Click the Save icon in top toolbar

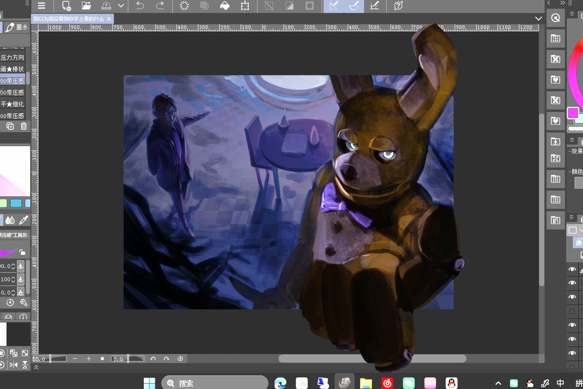coord(106,6)
